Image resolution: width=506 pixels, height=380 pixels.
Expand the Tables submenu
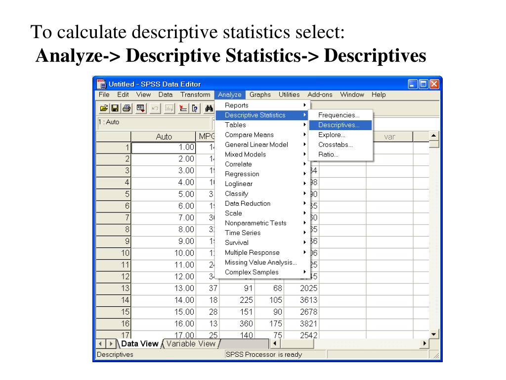pos(262,125)
